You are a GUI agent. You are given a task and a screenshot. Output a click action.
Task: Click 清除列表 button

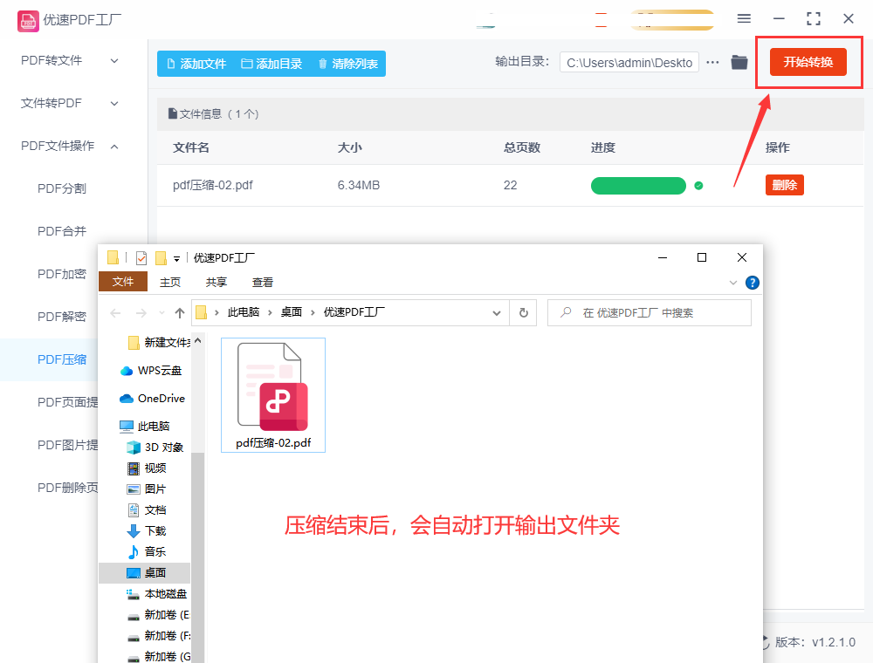(348, 64)
